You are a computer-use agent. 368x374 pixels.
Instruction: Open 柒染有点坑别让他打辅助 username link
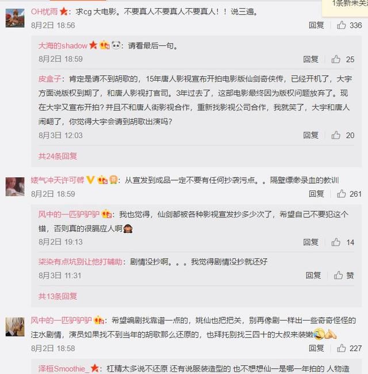coord(80,262)
